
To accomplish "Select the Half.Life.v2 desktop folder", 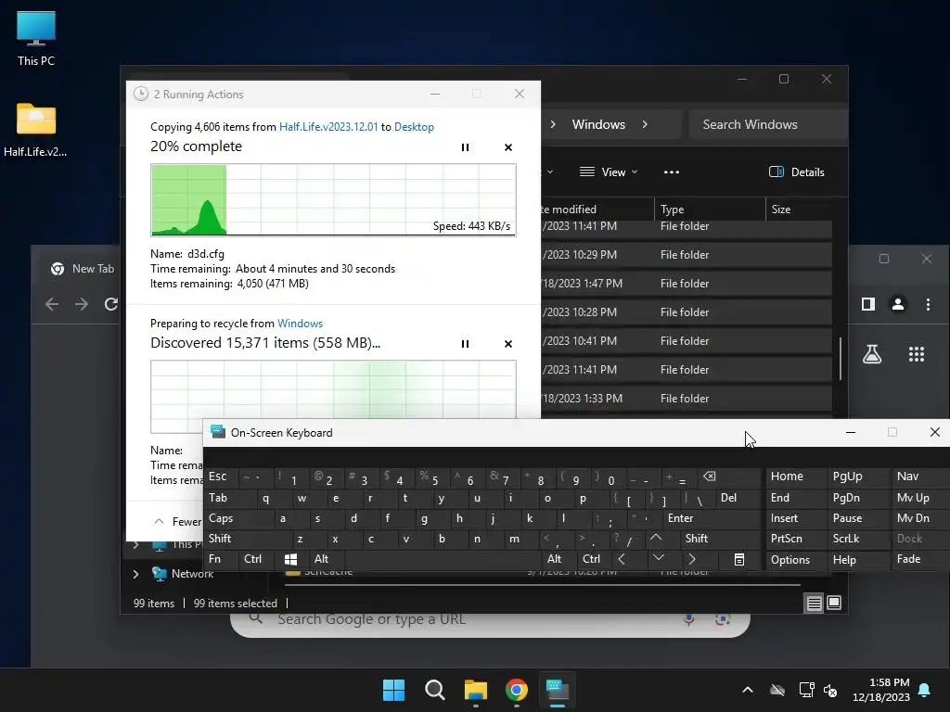I will 36,130.
